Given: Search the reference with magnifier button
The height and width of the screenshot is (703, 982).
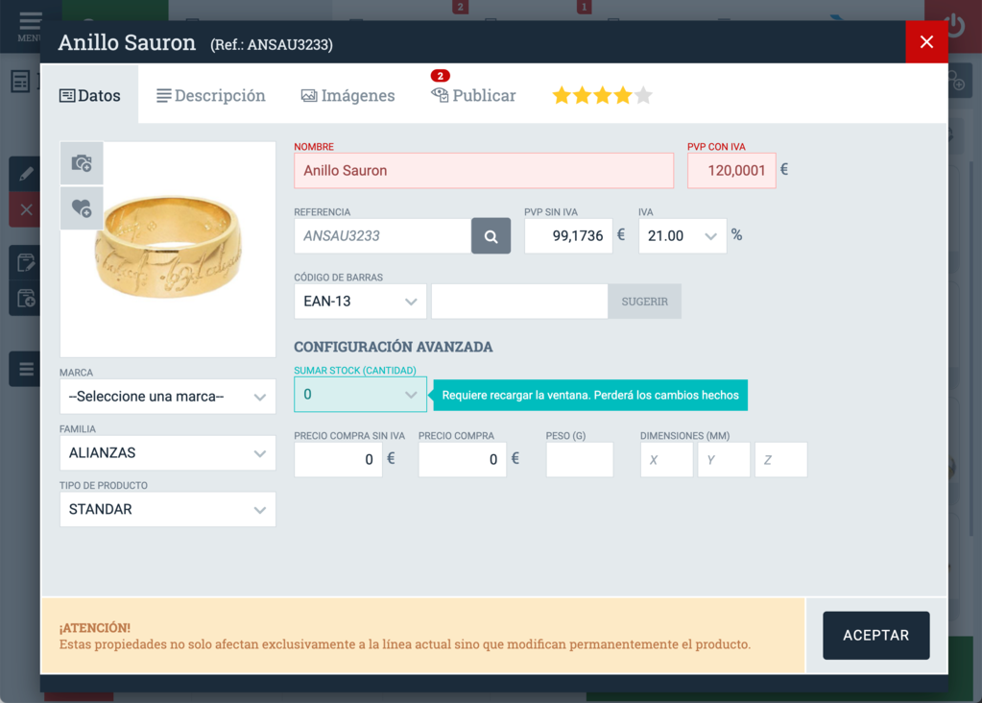Looking at the screenshot, I should tap(491, 236).
